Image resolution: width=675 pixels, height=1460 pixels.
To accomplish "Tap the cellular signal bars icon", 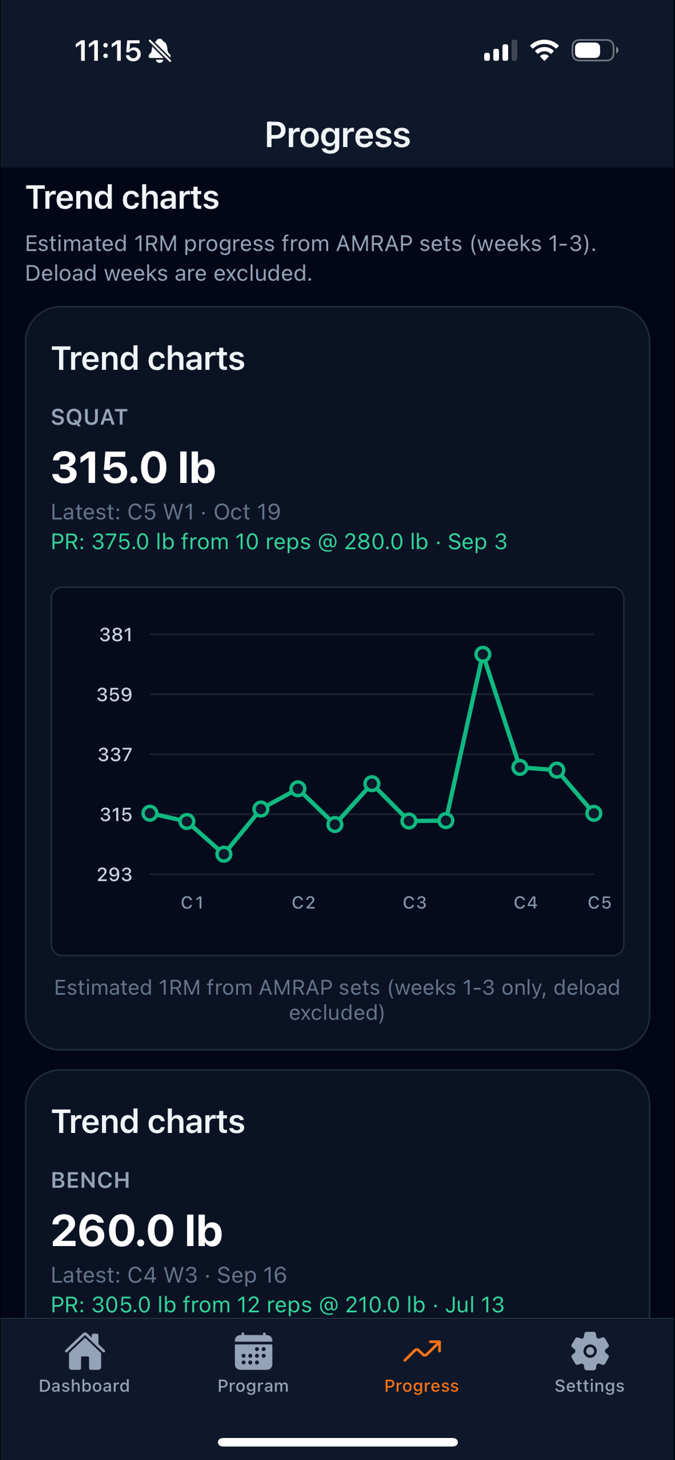I will [x=500, y=50].
